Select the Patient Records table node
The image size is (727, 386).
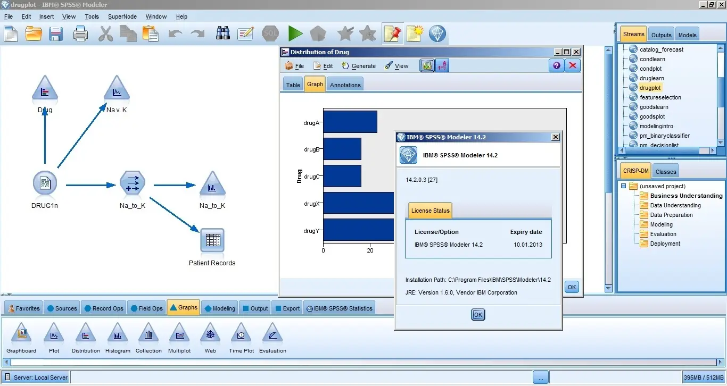[212, 240]
